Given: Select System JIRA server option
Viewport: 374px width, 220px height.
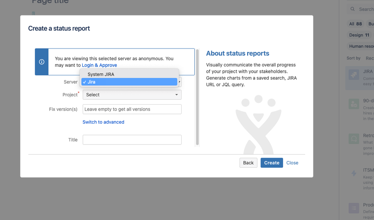Looking at the screenshot, I should 129,74.
